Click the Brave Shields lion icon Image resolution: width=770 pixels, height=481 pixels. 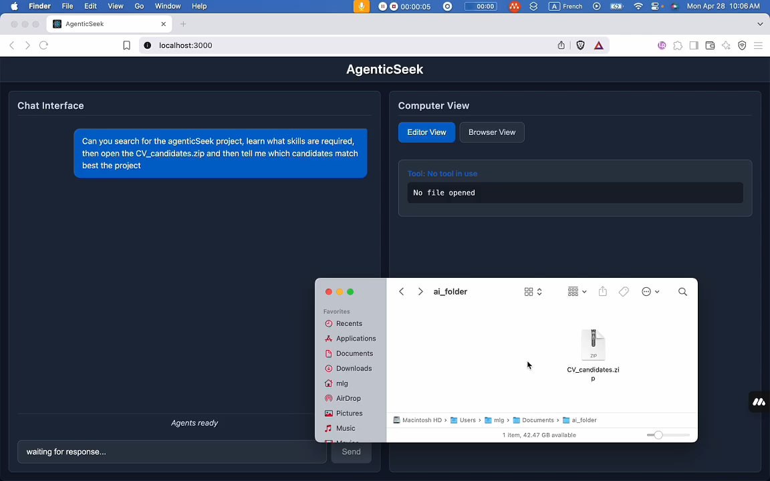click(x=580, y=45)
